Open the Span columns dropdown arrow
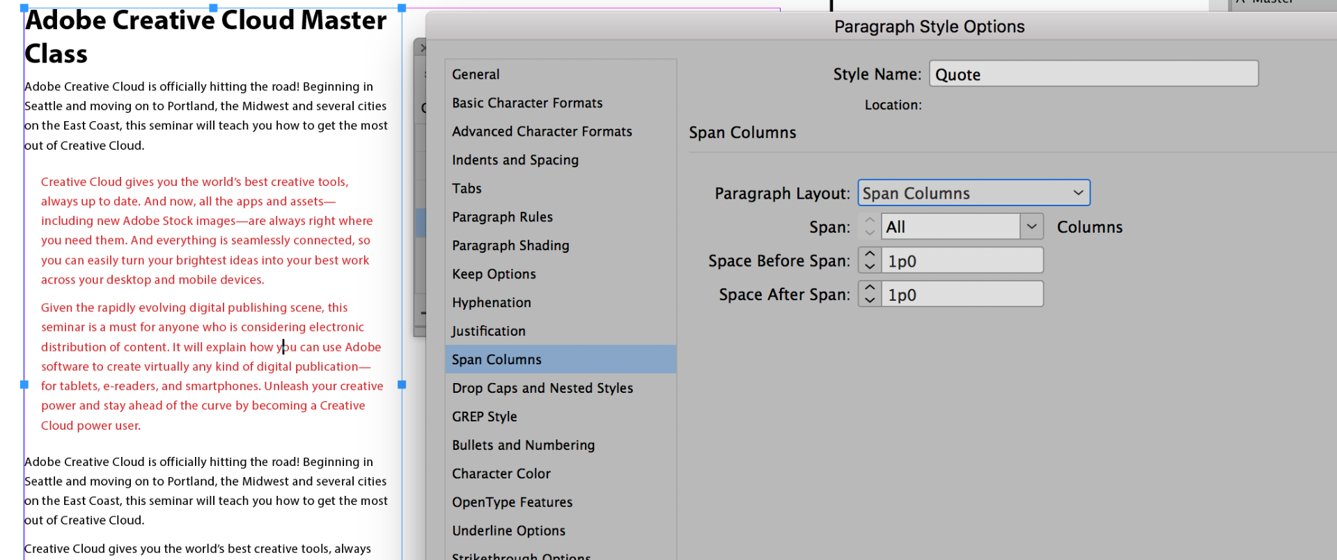Viewport: 1337px width, 560px height. click(x=1032, y=227)
